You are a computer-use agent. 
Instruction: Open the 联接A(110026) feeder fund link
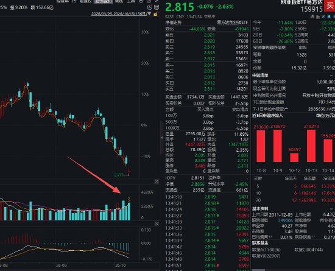click(x=266, y=250)
